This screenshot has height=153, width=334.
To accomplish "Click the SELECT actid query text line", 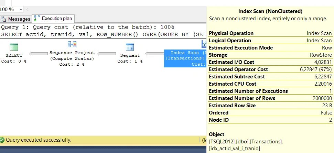I will [x=104, y=34].
